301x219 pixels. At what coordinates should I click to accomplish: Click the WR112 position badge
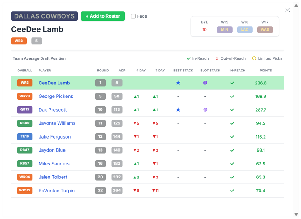25,191
